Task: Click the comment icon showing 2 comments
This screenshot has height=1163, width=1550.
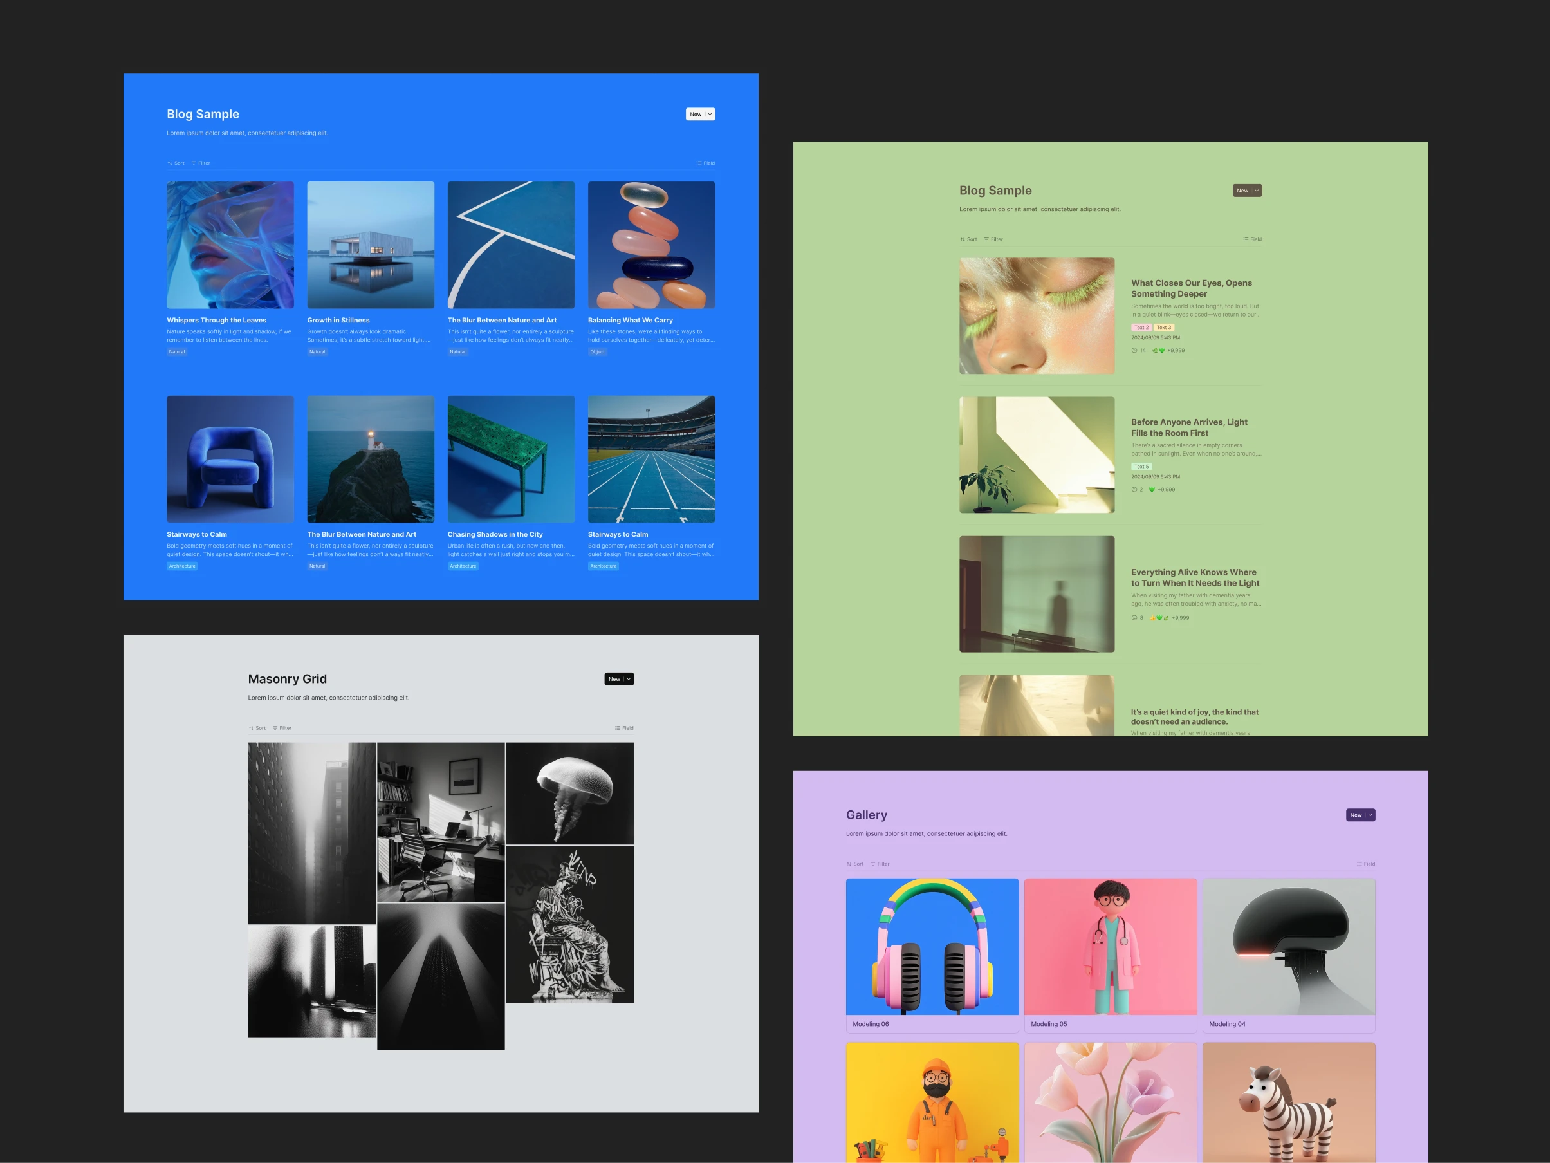Action: point(1134,490)
